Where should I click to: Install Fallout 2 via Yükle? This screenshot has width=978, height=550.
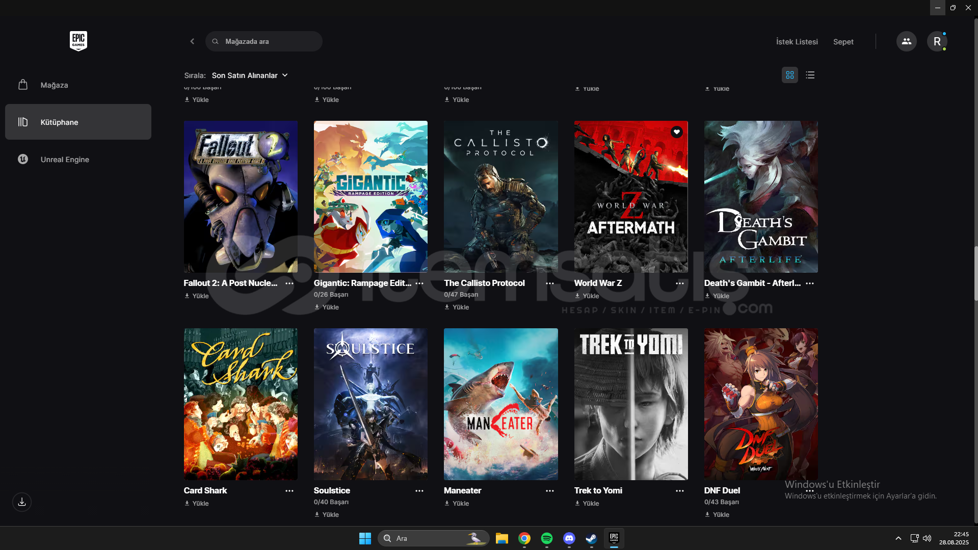197,296
